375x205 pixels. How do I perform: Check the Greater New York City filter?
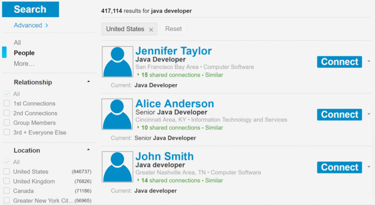pyautogui.click(x=7, y=200)
